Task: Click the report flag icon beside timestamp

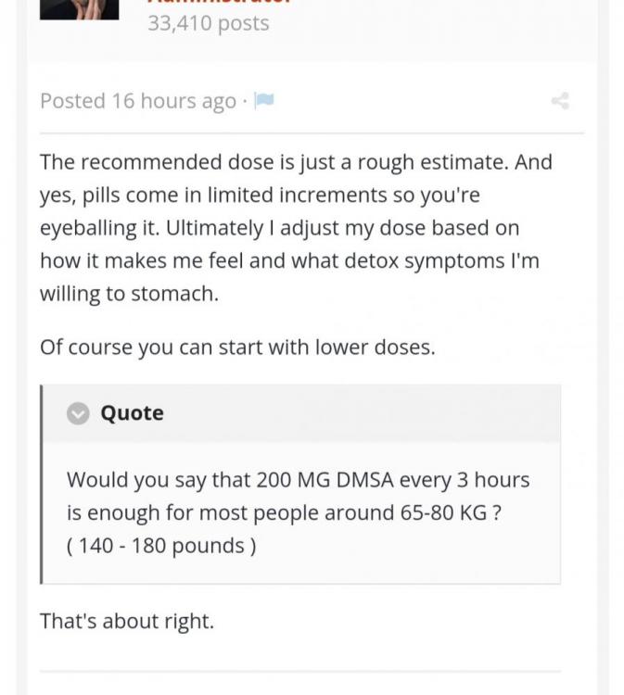Action: (264, 101)
